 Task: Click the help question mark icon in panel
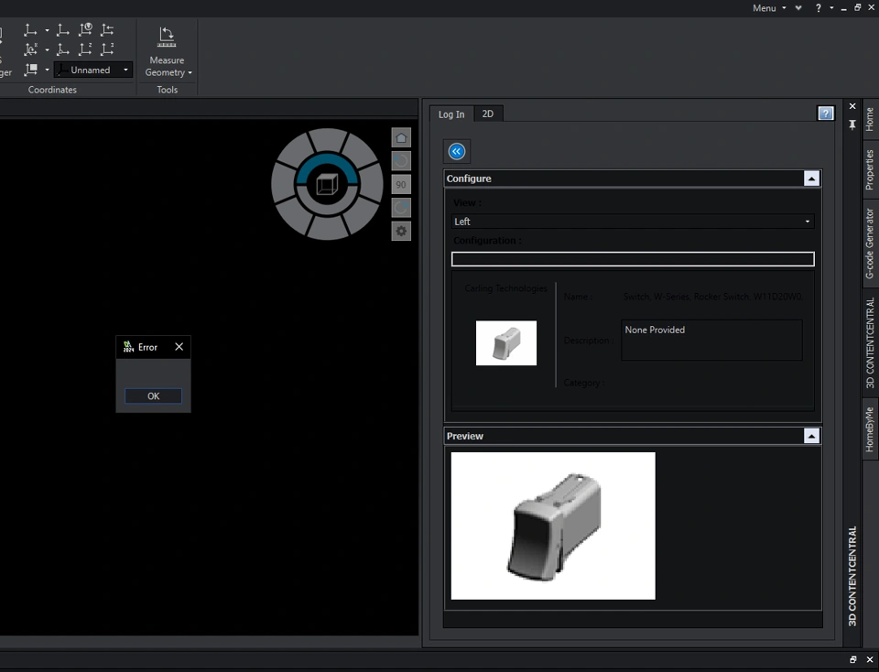pyautogui.click(x=825, y=114)
